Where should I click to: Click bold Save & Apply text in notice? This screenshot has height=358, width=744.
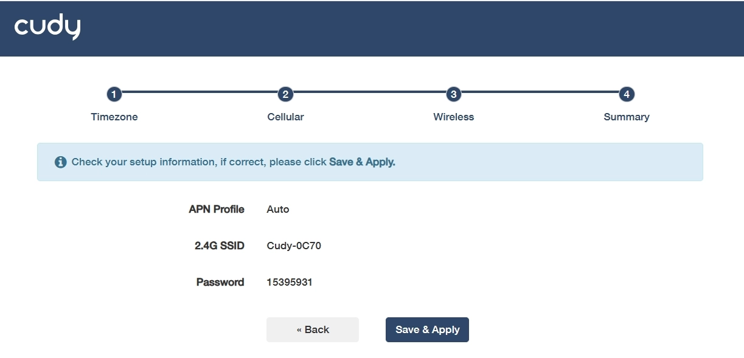click(362, 162)
